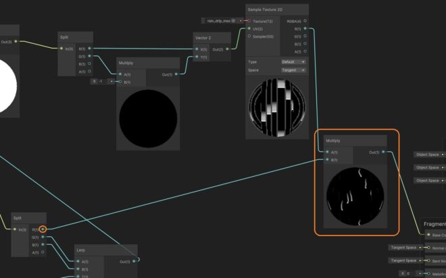Viewport: 446px width, 278px height.
Task: Click the Sample Texture 2D striped preview sphere
Action: click(277, 107)
